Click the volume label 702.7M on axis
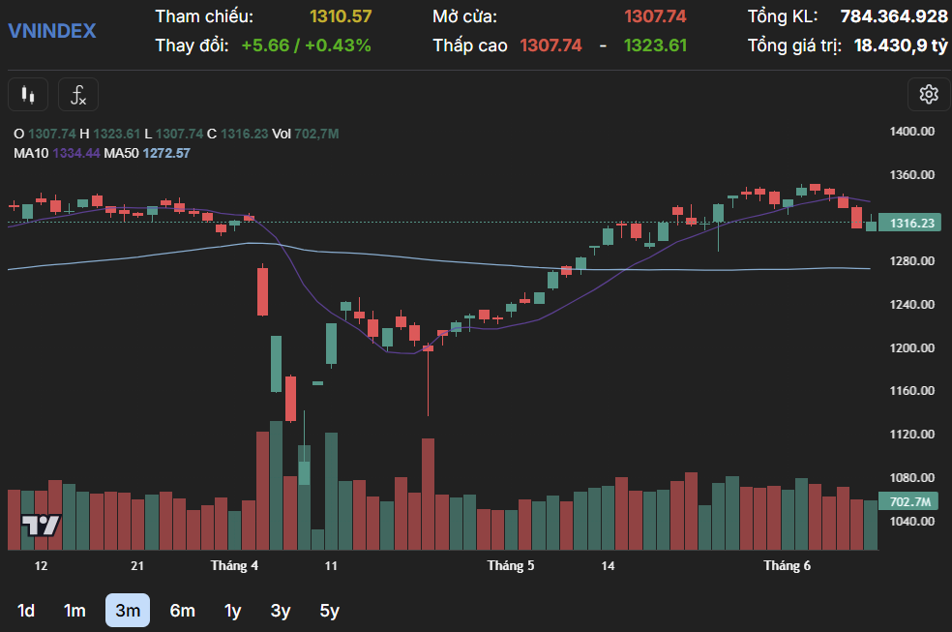 click(909, 502)
